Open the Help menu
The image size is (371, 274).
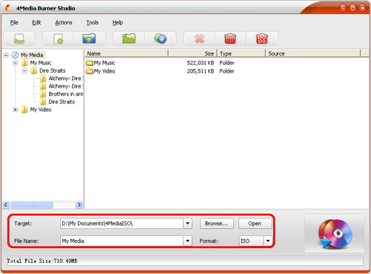(118, 22)
